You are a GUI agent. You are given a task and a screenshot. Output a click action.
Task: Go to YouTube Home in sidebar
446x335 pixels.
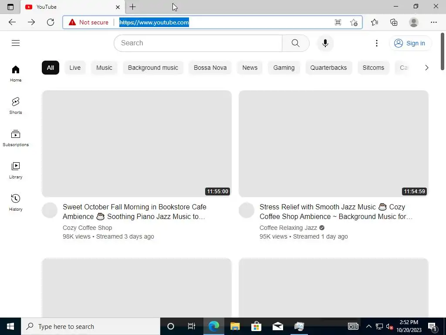[16, 73]
